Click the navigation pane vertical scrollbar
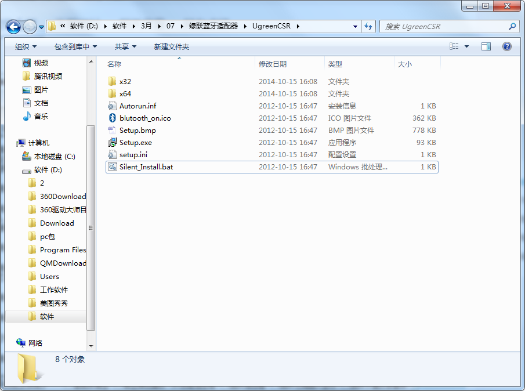Image resolution: width=525 pixels, height=391 pixels. tap(90, 226)
